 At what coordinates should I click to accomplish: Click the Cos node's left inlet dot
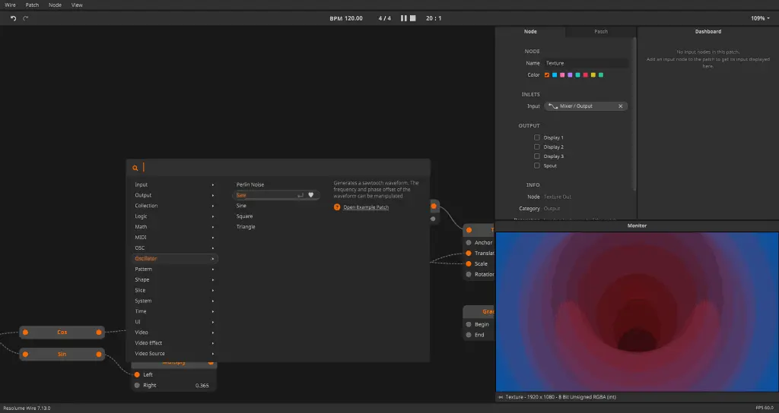25,332
